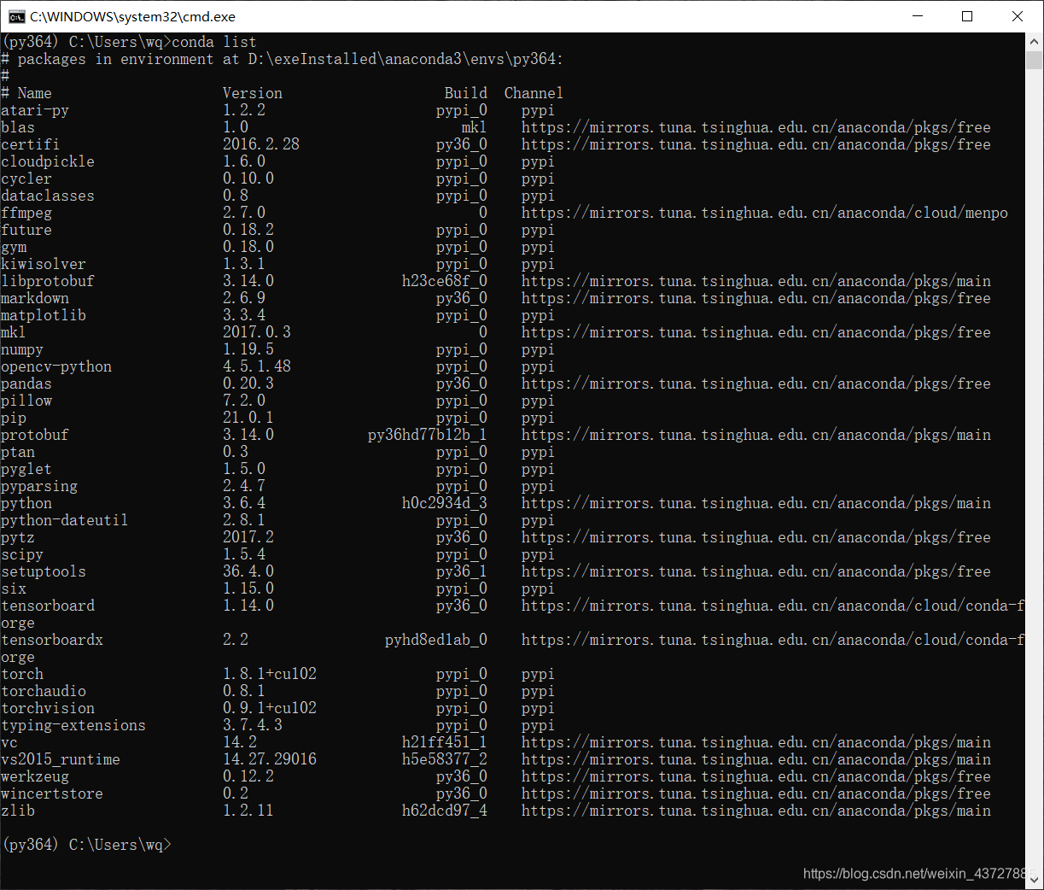Viewport: 1044px width, 890px height.
Task: Click vs2015_runtime version '14.27.29016'
Action: click(270, 759)
